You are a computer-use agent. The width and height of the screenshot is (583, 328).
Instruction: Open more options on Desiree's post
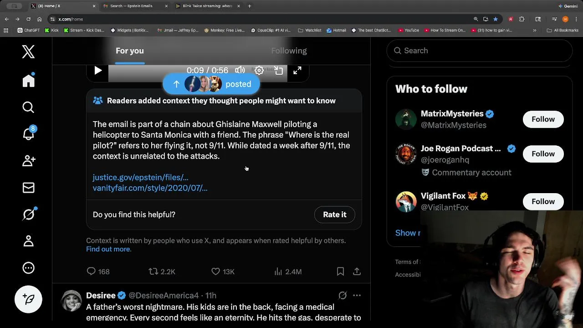coord(357,295)
